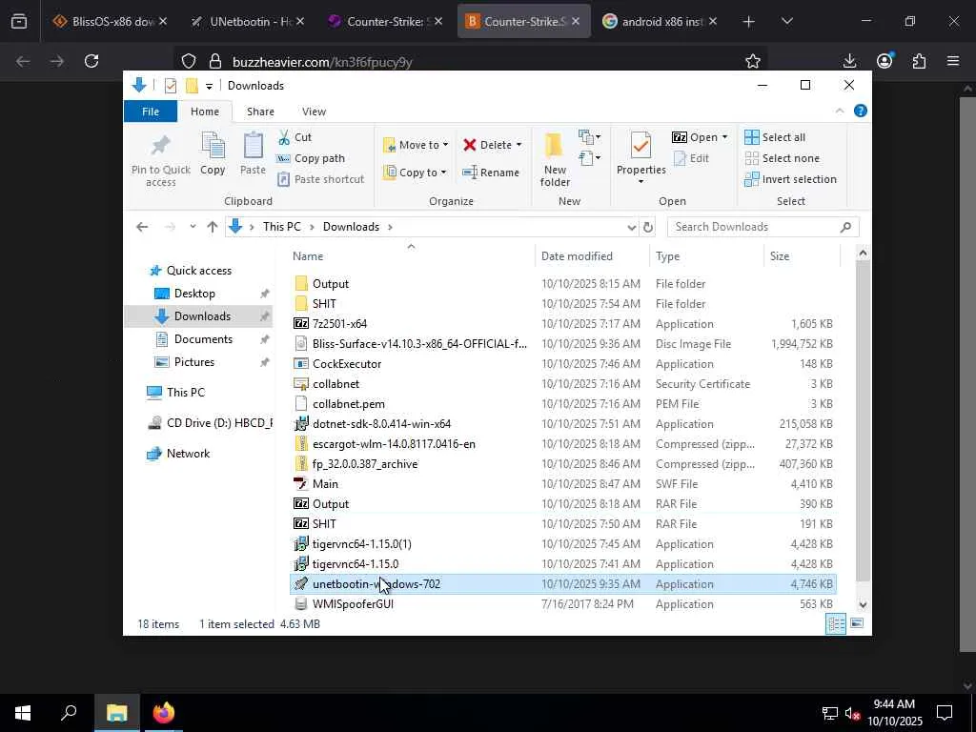
Task: Click the Copy icon in Clipboard group
Action: [x=213, y=147]
